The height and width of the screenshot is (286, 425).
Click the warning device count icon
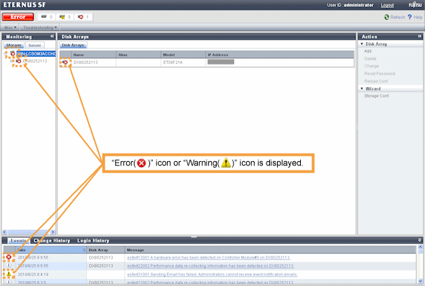click(x=62, y=17)
